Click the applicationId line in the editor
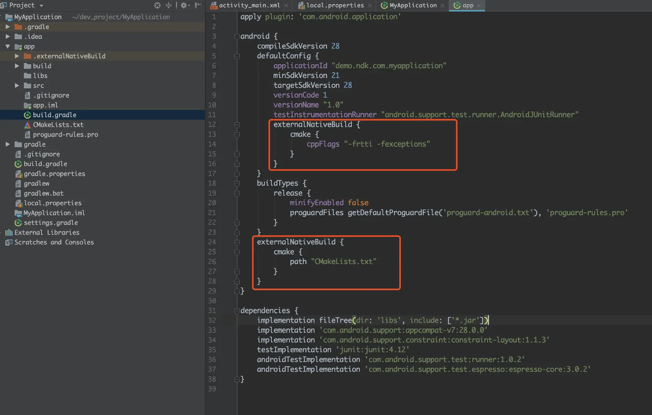The image size is (652, 415). click(x=360, y=66)
